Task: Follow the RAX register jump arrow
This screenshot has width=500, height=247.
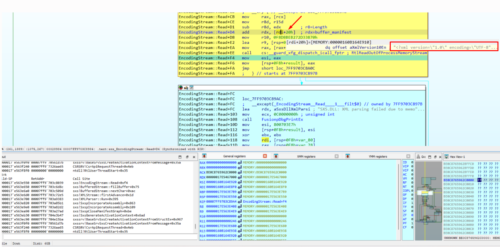Action: point(240,162)
